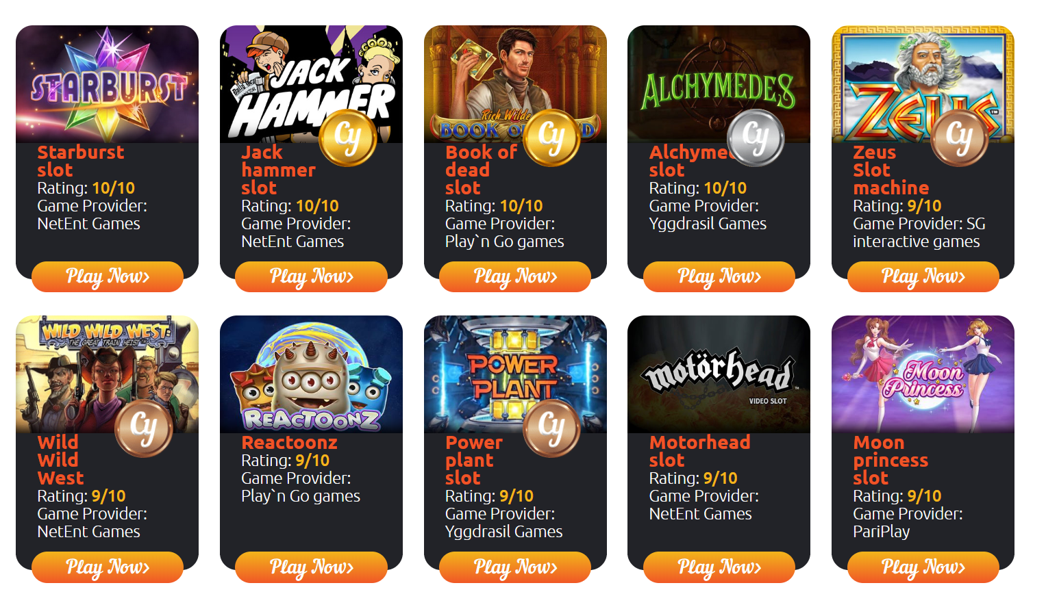Click the bronze coin badge on Power Plant
This screenshot has width=1046, height=594.
pos(552,428)
